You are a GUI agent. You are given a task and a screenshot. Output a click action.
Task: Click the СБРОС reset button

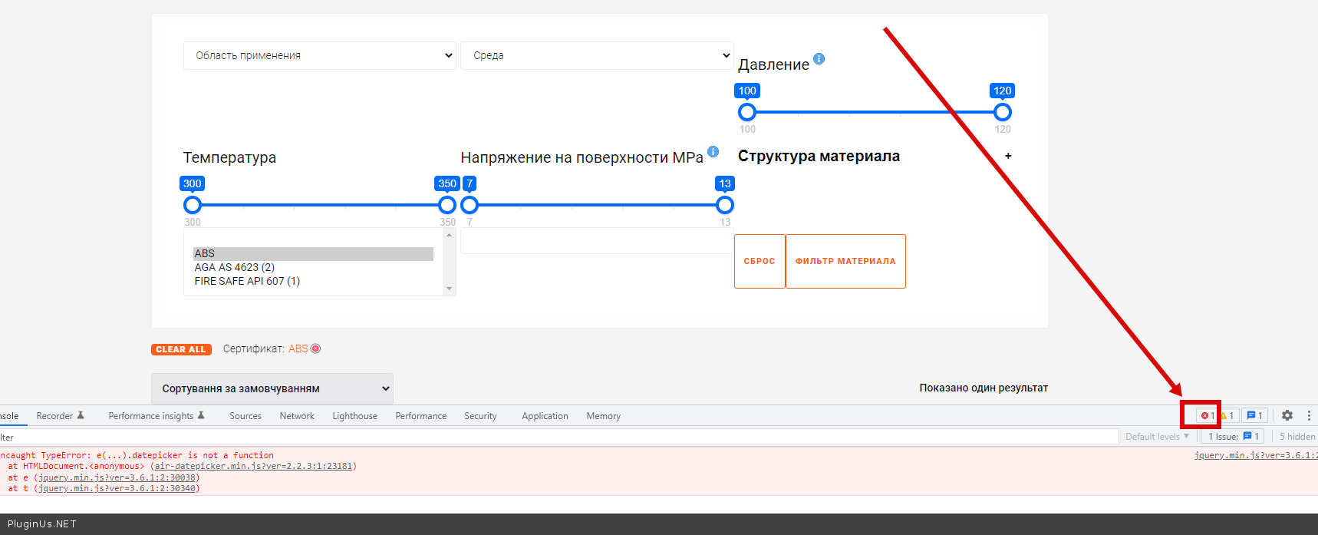pos(759,261)
